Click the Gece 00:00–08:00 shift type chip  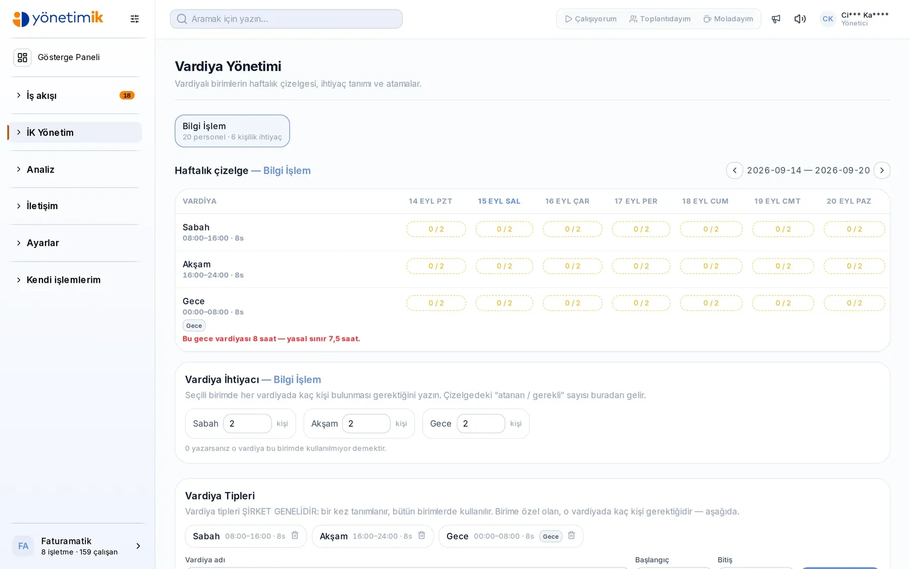click(x=511, y=536)
